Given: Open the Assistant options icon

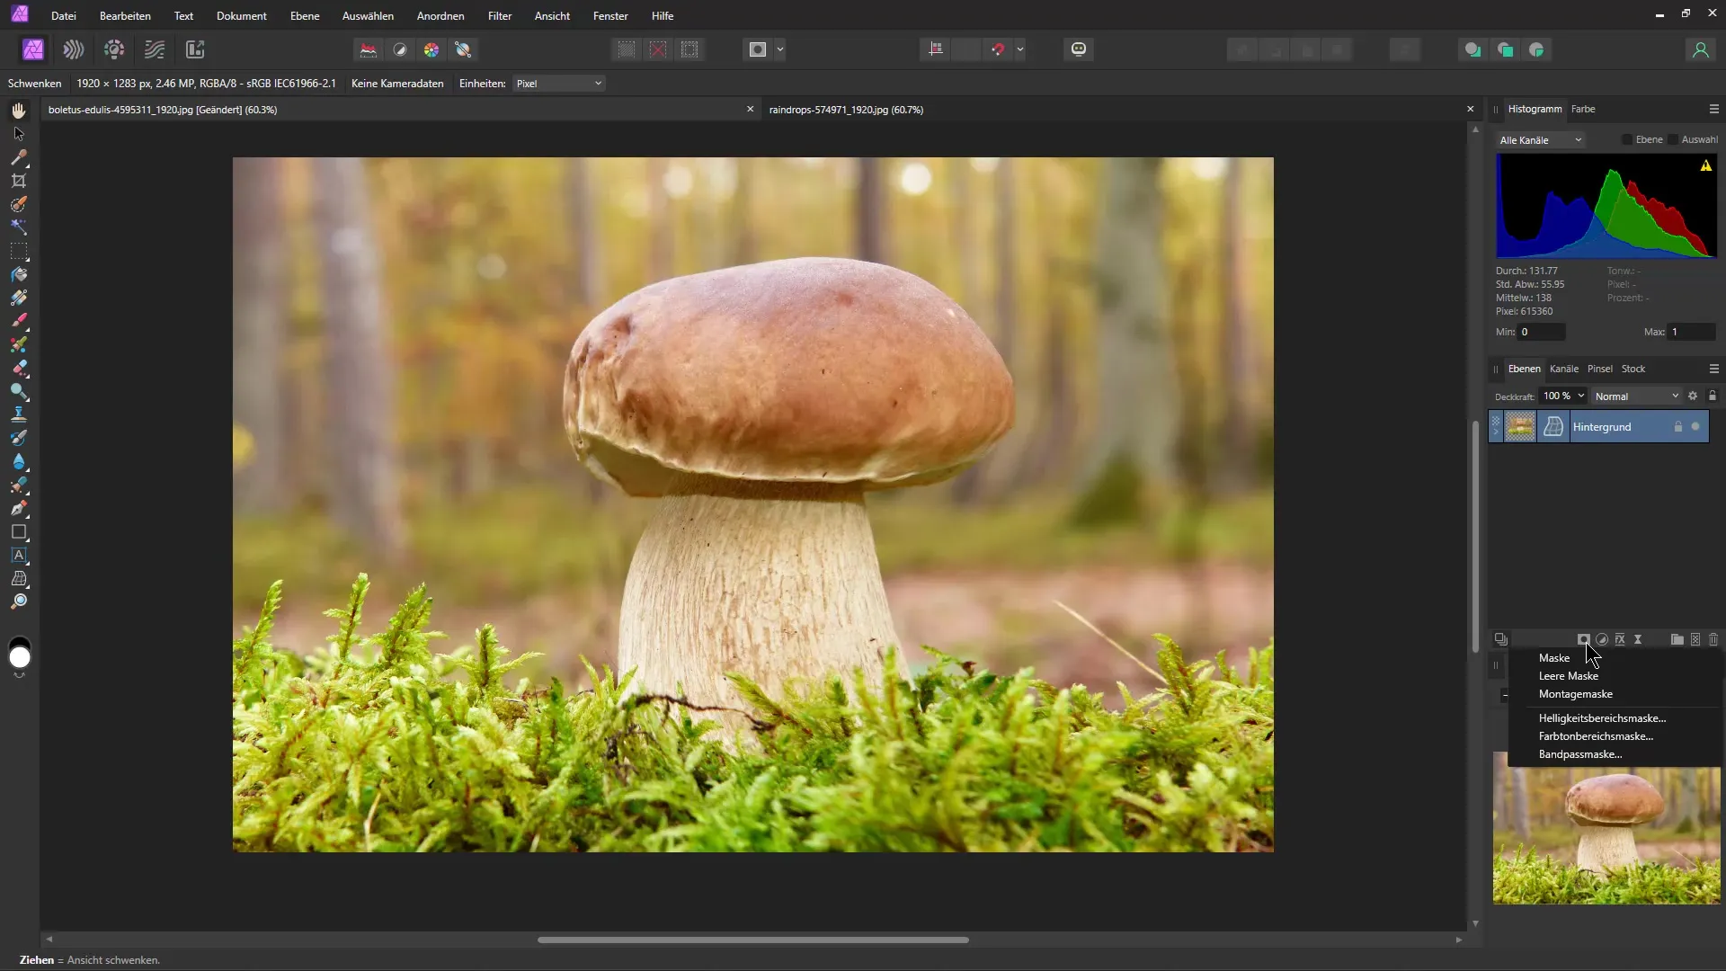Looking at the screenshot, I should click(x=1079, y=49).
